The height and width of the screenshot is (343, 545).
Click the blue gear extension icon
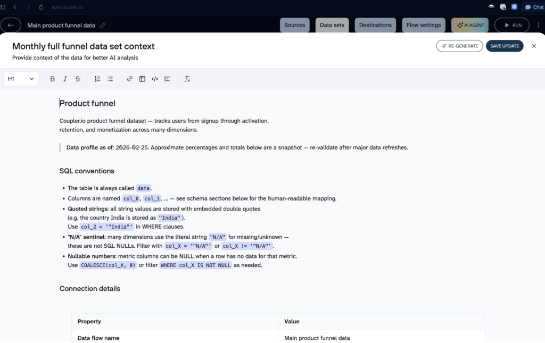point(515,6)
